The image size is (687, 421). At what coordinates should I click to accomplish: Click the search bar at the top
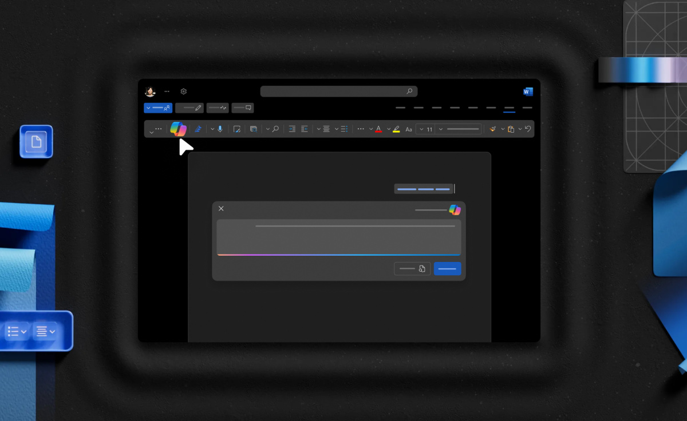338,92
